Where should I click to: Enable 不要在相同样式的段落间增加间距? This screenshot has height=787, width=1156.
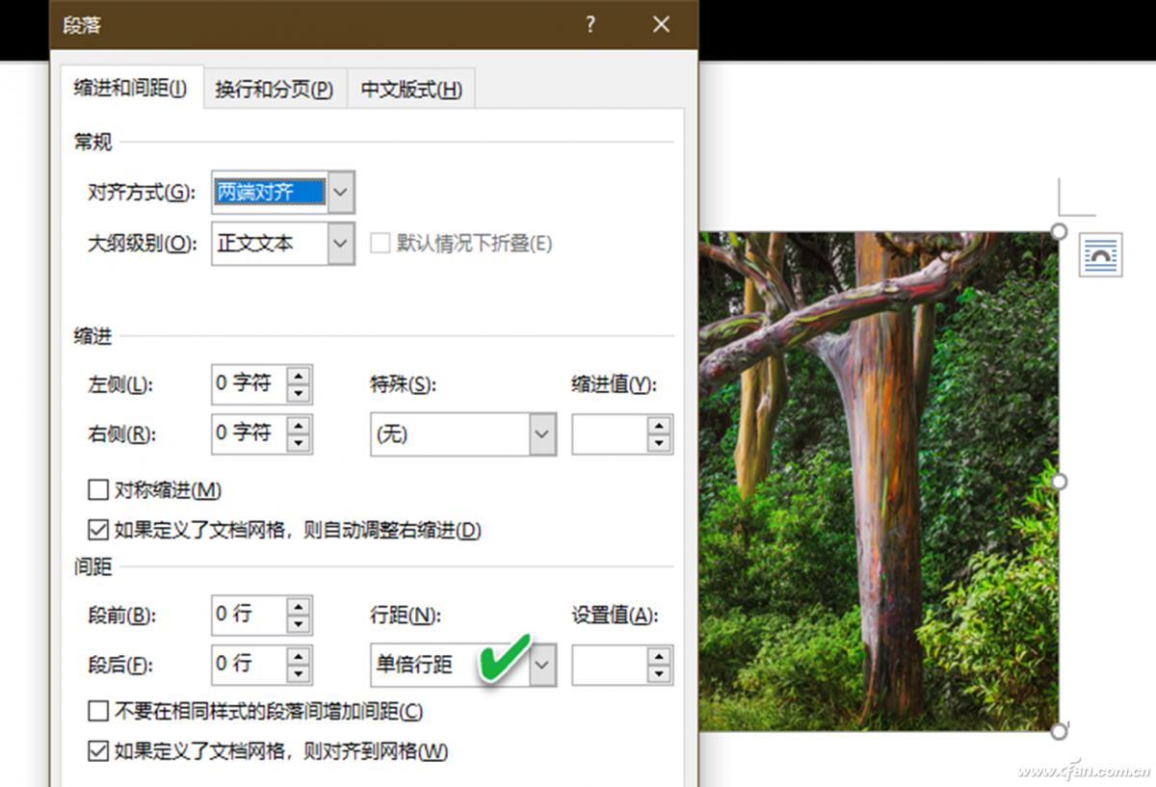coord(97,712)
